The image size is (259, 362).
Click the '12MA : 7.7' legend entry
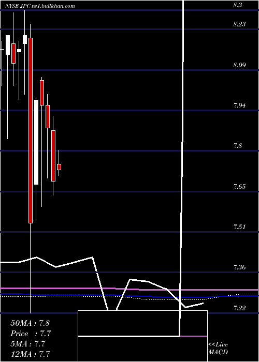tap(30, 354)
